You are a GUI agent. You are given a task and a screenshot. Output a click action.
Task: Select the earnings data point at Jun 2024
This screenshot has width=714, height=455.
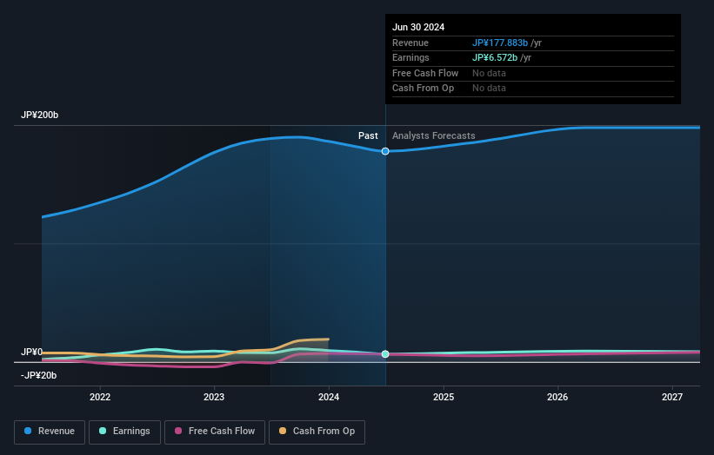(x=385, y=353)
